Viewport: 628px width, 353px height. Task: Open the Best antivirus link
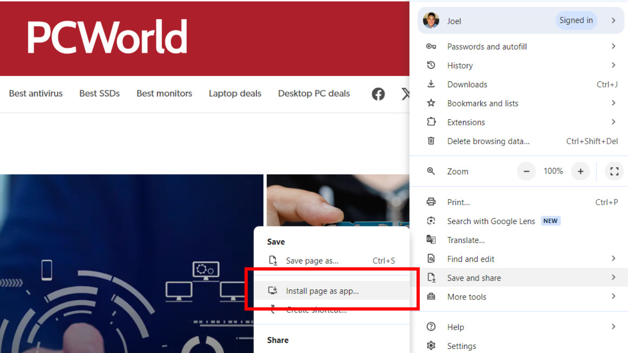pos(36,93)
